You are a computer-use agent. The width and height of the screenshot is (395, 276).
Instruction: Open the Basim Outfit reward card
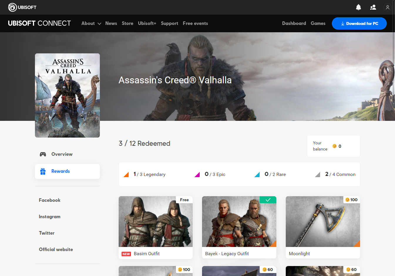click(x=156, y=228)
